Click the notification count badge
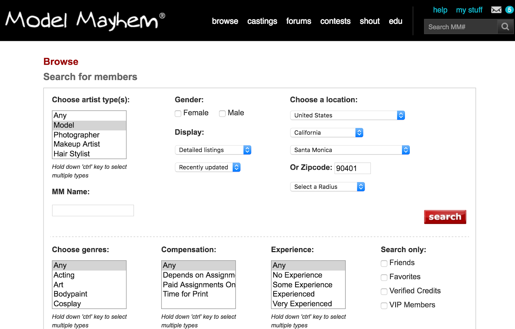Viewport: 515px width, 329px height. tap(509, 10)
